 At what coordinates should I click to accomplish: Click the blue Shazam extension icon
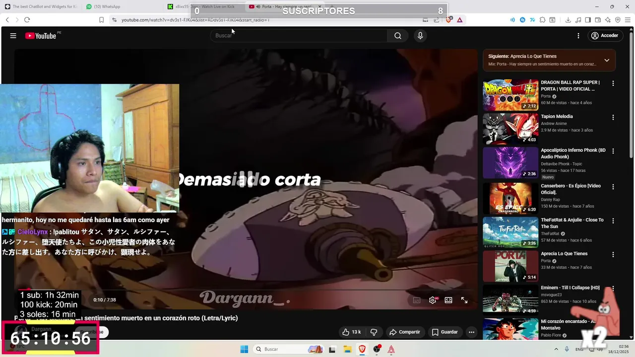[522, 20]
